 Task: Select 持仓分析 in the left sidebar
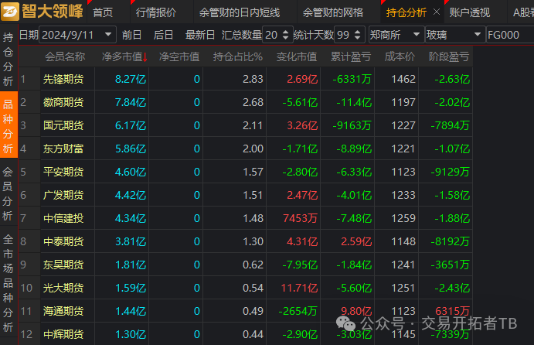coord(8,59)
